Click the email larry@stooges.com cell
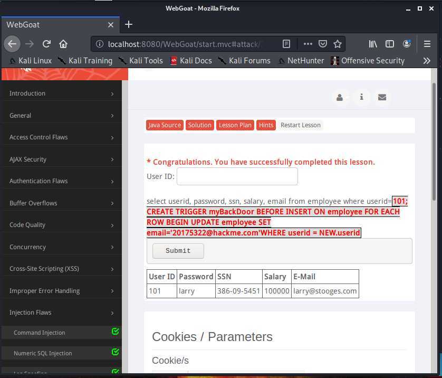The image size is (442, 378). (x=325, y=291)
